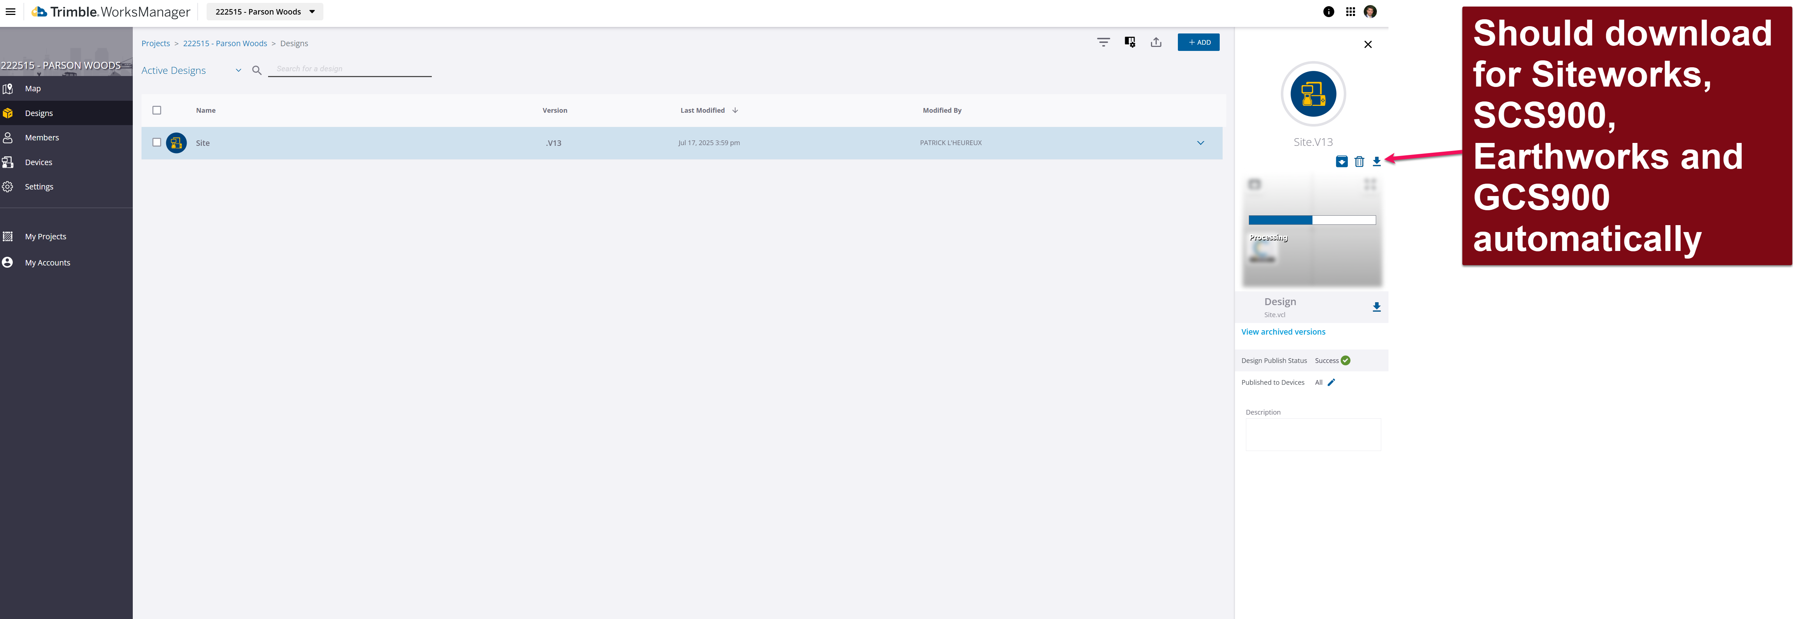
Task: Select all designs checkbox in header
Action: (157, 111)
